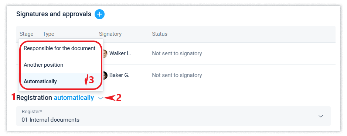Expand the chevron beside Registration automatically
The width and height of the screenshot is (347, 136).
101,98
